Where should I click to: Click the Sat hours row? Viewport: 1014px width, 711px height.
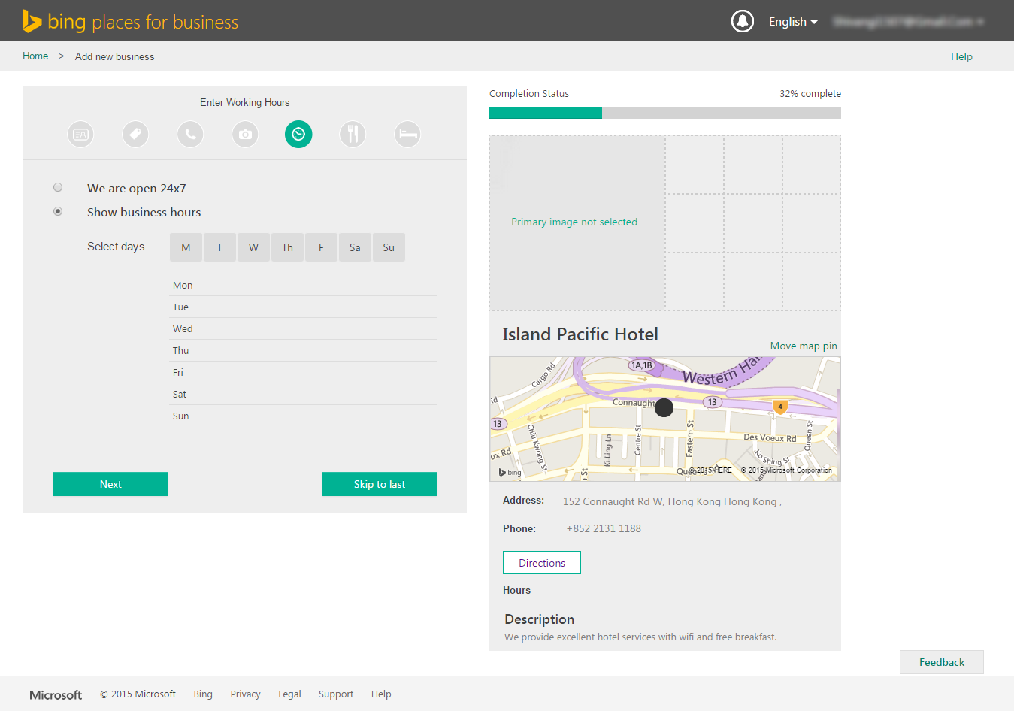(303, 395)
